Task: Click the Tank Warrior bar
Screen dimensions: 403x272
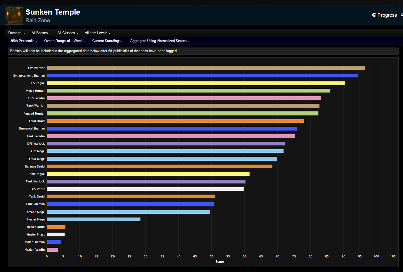Action: click(183, 106)
